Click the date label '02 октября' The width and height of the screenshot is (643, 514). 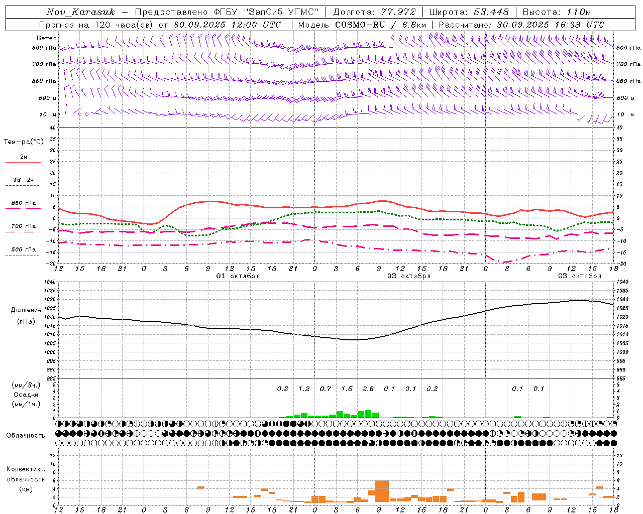pyautogui.click(x=409, y=276)
